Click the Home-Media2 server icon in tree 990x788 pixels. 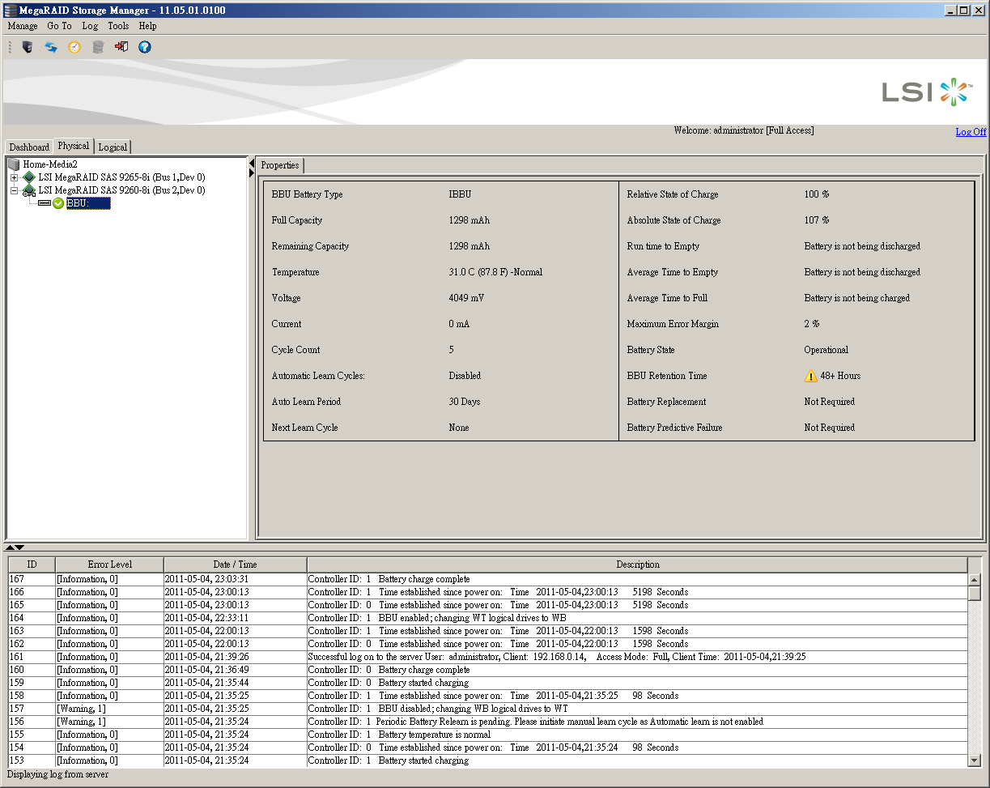[14, 164]
